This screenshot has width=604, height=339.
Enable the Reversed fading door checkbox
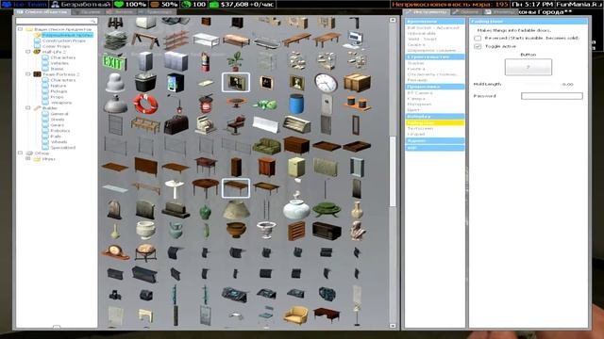click(478, 38)
